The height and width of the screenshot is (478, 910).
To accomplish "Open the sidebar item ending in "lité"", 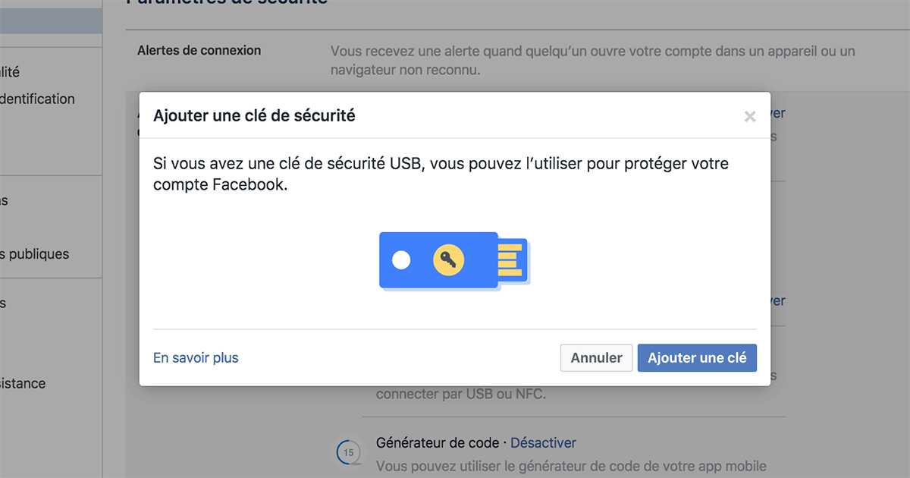I will [x=10, y=72].
